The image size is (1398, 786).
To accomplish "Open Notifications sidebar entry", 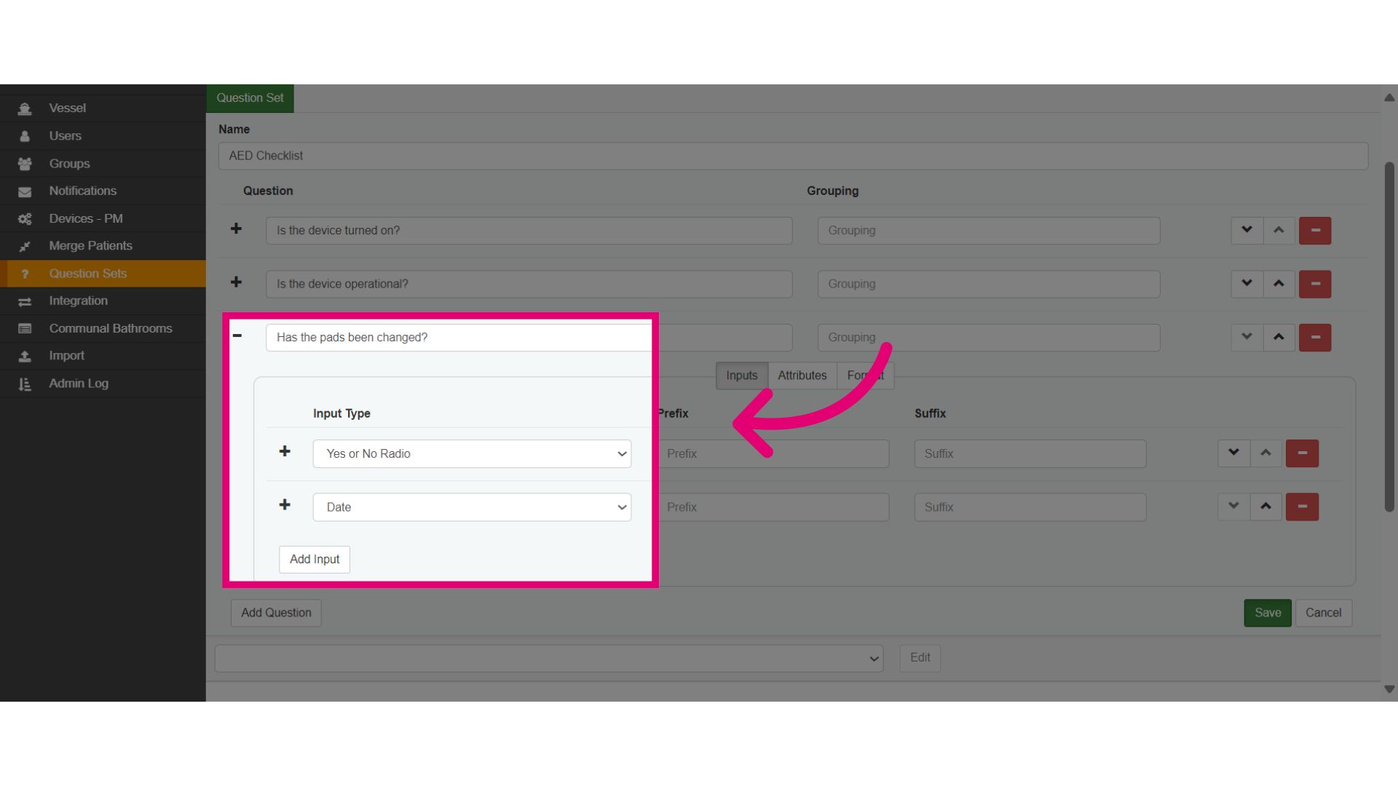I will tap(103, 191).
